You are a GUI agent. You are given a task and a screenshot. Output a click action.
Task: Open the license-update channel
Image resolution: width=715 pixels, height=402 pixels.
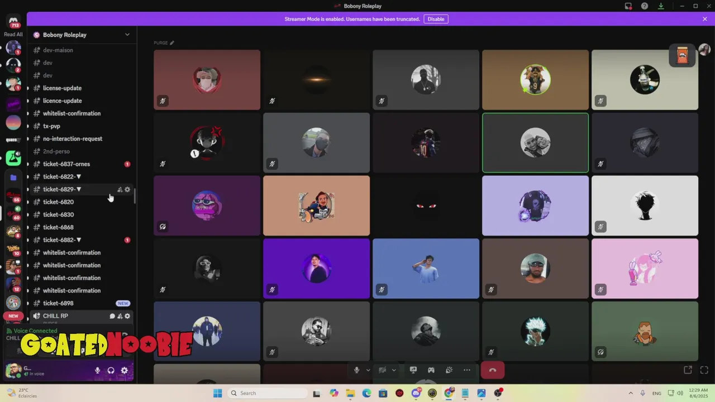click(x=82, y=88)
